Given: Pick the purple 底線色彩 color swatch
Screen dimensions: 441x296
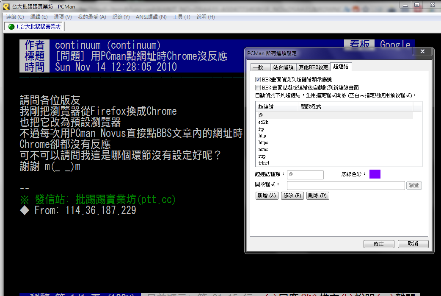Looking at the screenshot, I should click(x=375, y=174).
